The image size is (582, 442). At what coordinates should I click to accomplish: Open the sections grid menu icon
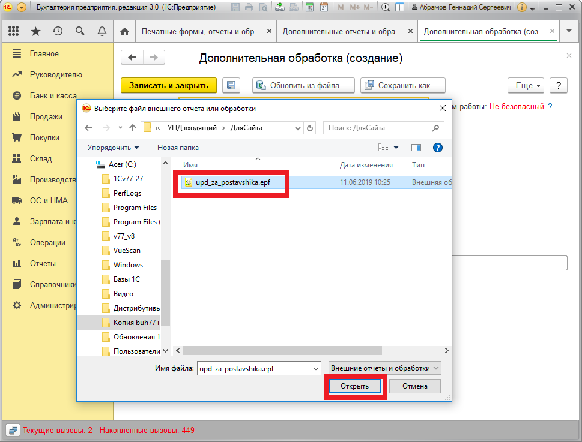click(14, 31)
